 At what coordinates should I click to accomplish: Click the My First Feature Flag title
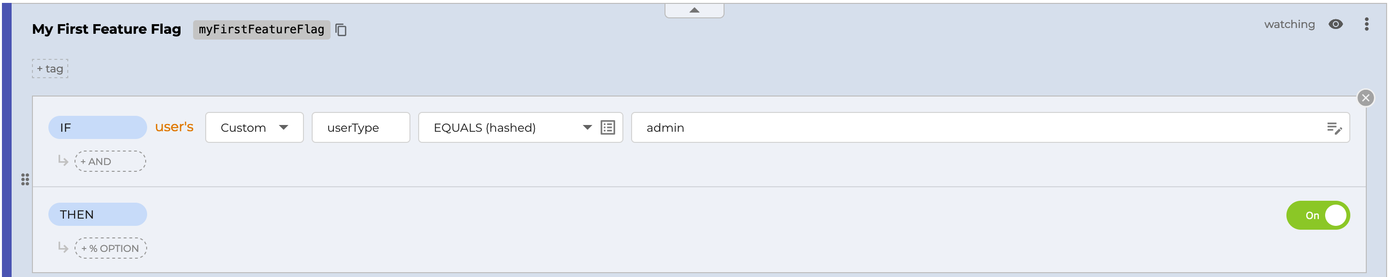(106, 29)
